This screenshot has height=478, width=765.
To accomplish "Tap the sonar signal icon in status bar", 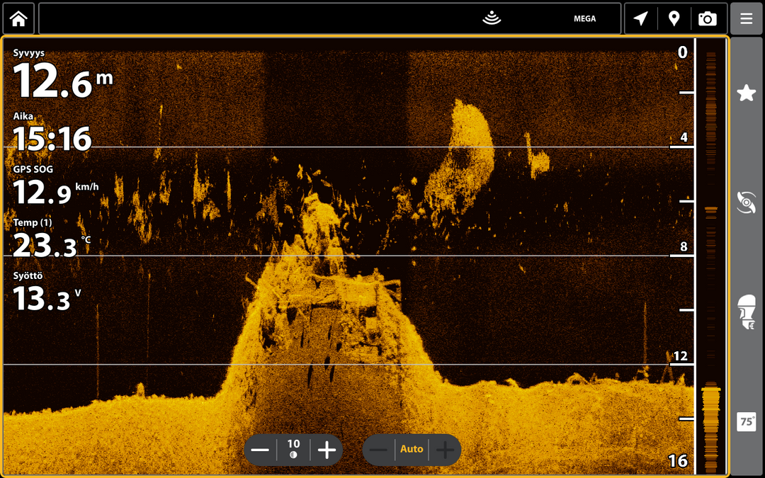I will click(x=492, y=18).
